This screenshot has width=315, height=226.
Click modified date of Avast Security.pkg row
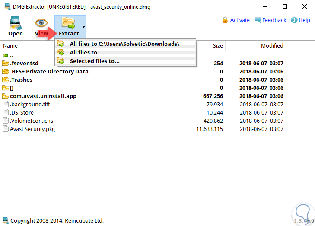pyautogui.click(x=261, y=129)
